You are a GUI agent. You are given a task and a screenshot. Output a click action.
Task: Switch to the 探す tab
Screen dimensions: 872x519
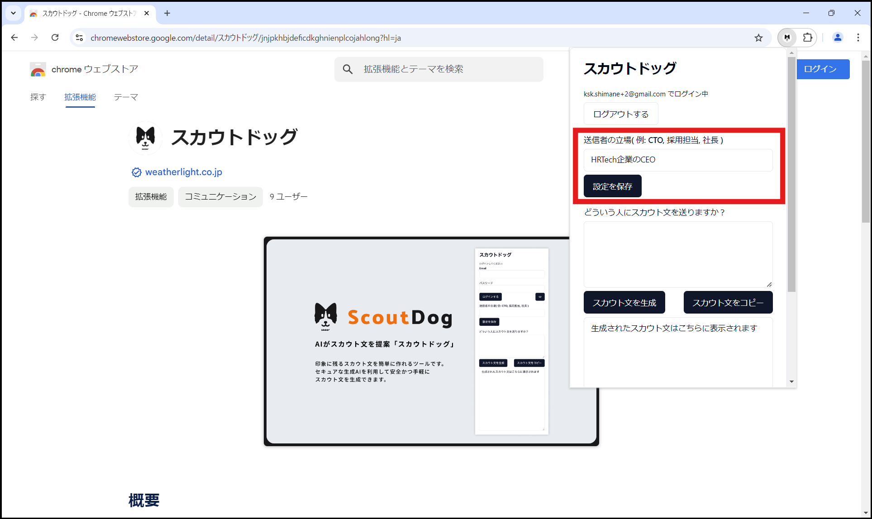pyautogui.click(x=38, y=97)
